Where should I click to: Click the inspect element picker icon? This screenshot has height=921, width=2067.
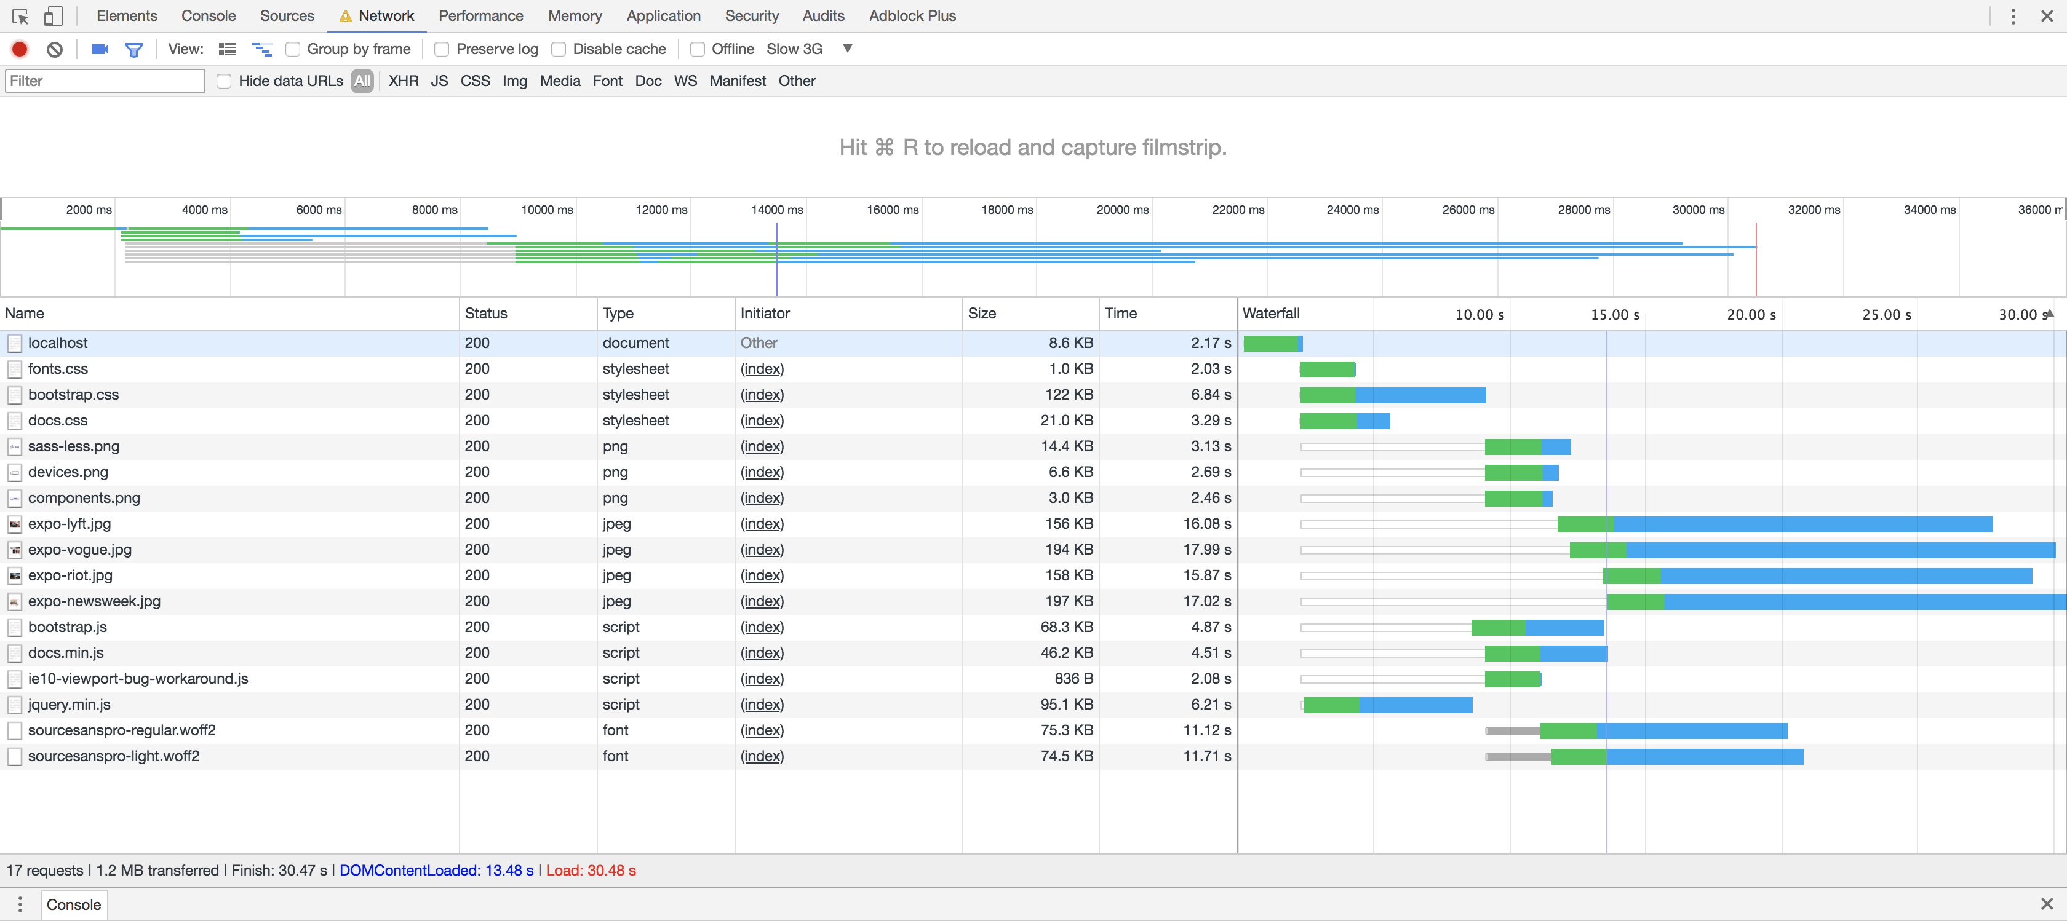pos(20,16)
